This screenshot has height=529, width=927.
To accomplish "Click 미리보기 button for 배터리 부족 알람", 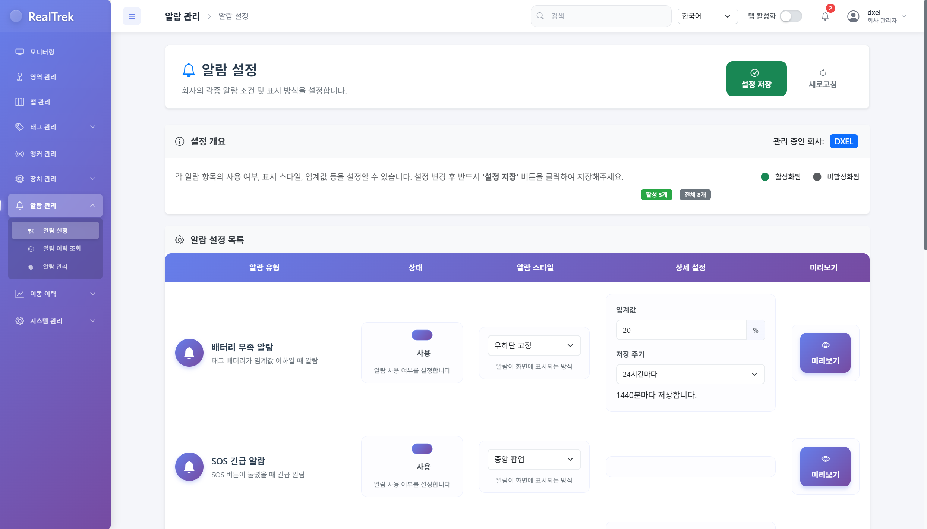I will coord(825,353).
